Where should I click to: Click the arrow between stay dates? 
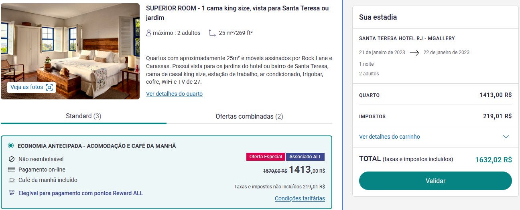click(x=414, y=52)
